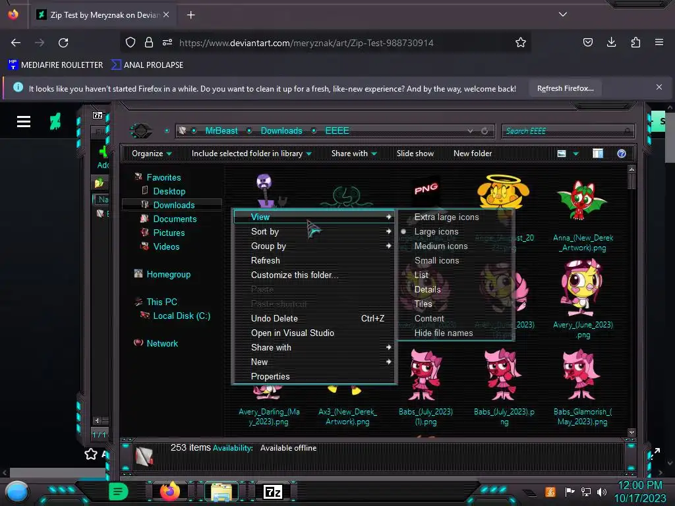Click the change view icon in toolbar
This screenshot has width=675, height=506.
tap(562, 154)
